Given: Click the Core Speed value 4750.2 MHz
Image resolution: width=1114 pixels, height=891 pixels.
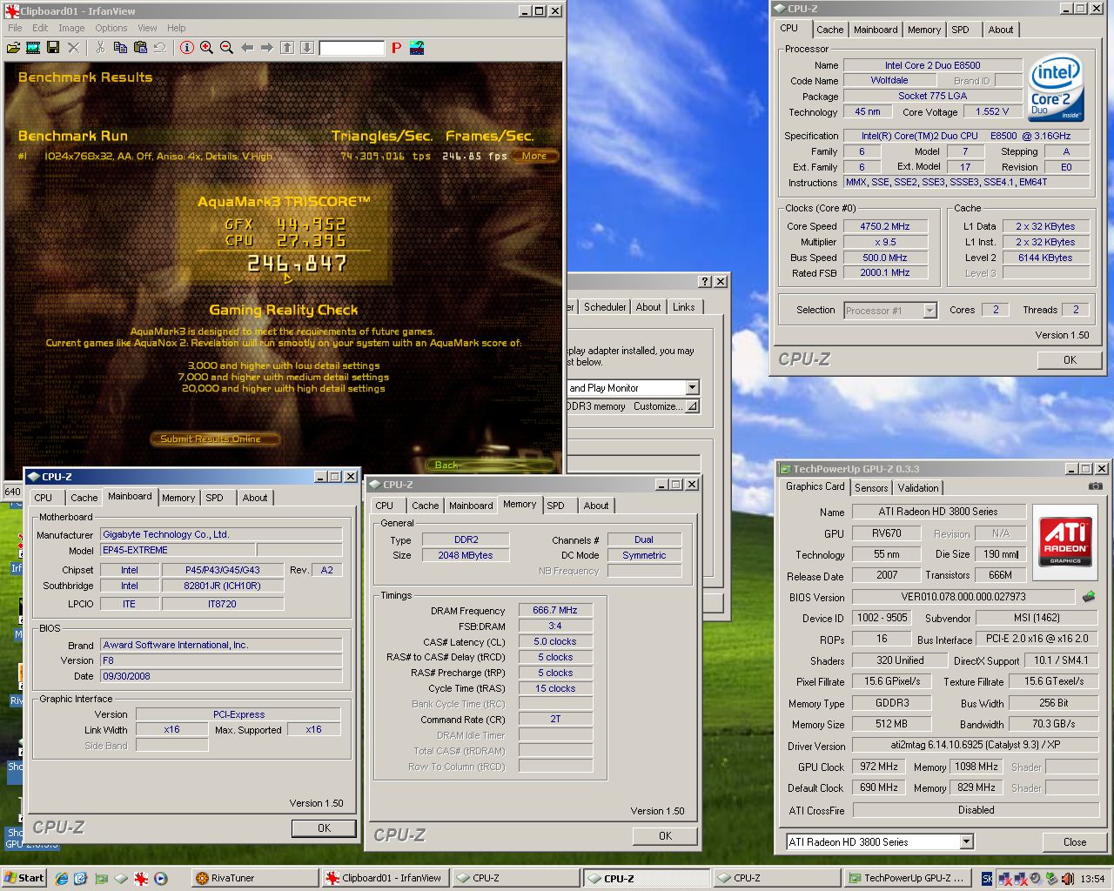Looking at the screenshot, I should click(885, 226).
